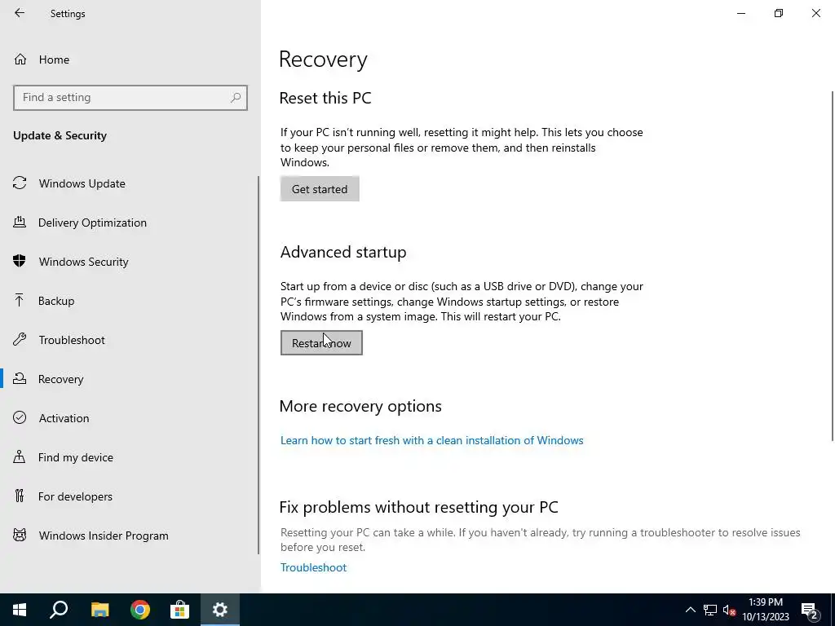
Task: Open Microsoft Store from the taskbar
Action: pos(180,610)
